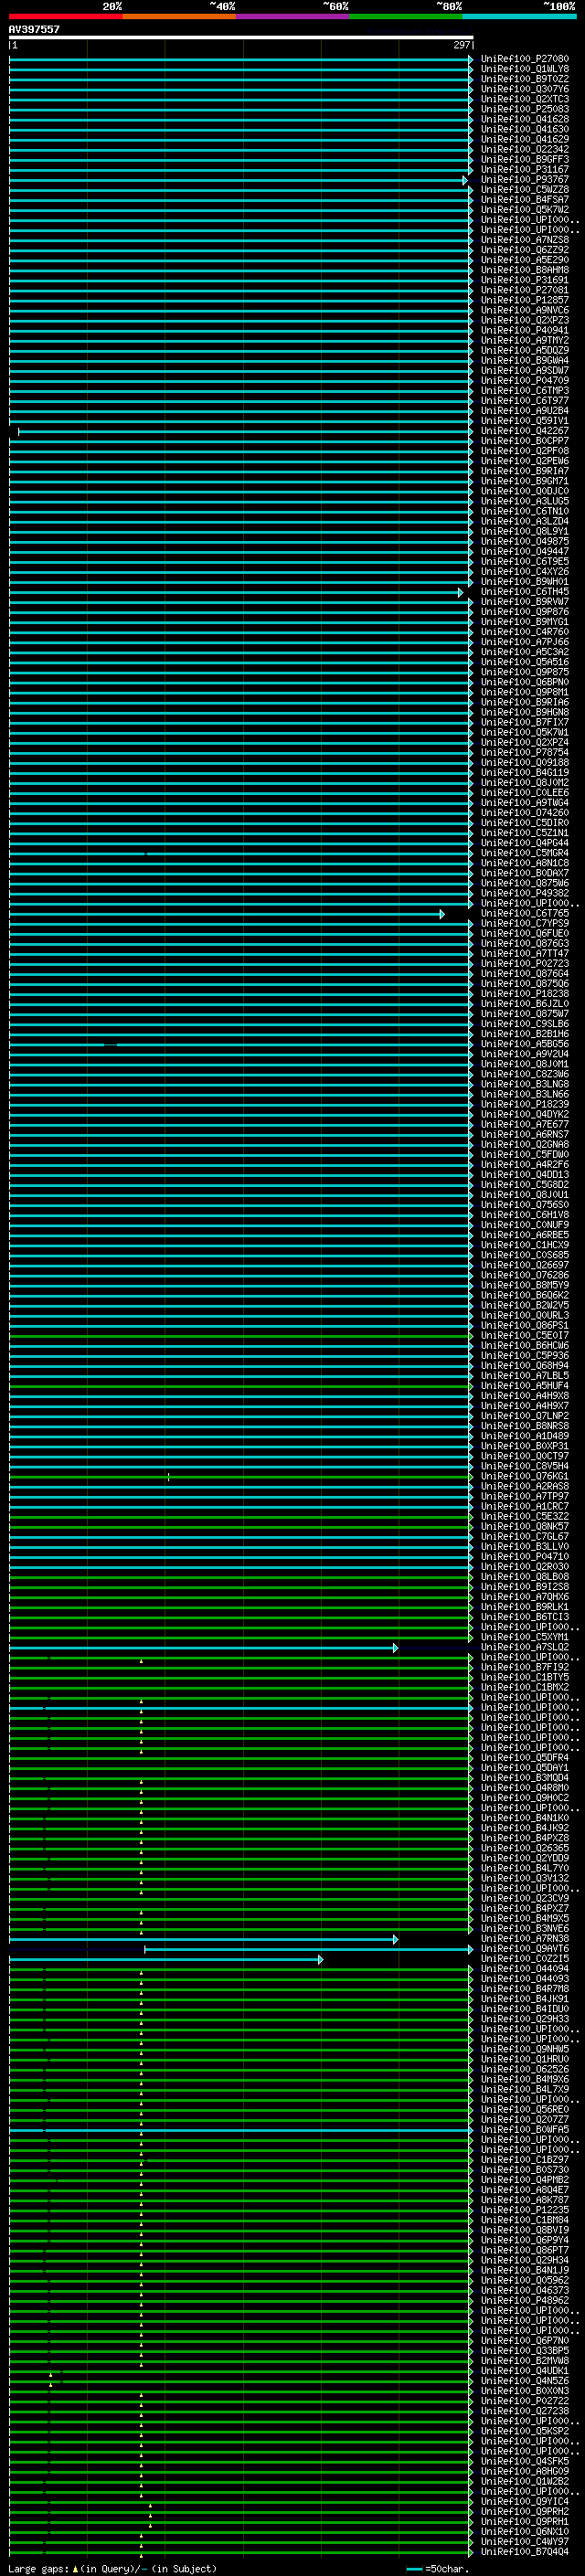
Task: Click the white query sequence bar
Action: pos(241,37)
